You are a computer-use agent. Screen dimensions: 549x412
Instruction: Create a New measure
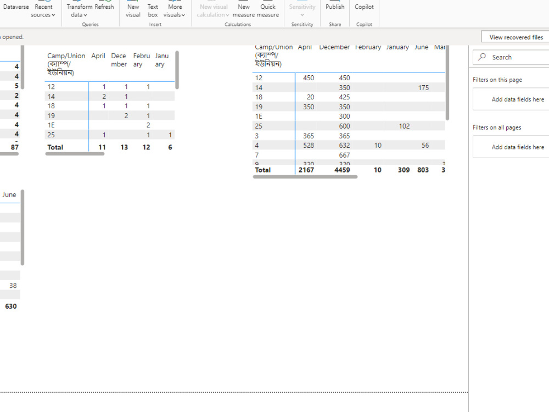pyautogui.click(x=244, y=10)
